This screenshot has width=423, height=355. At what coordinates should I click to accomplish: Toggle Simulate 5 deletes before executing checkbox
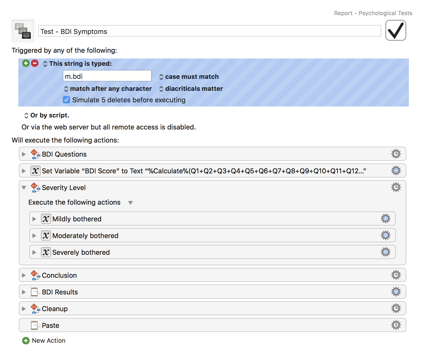(66, 100)
